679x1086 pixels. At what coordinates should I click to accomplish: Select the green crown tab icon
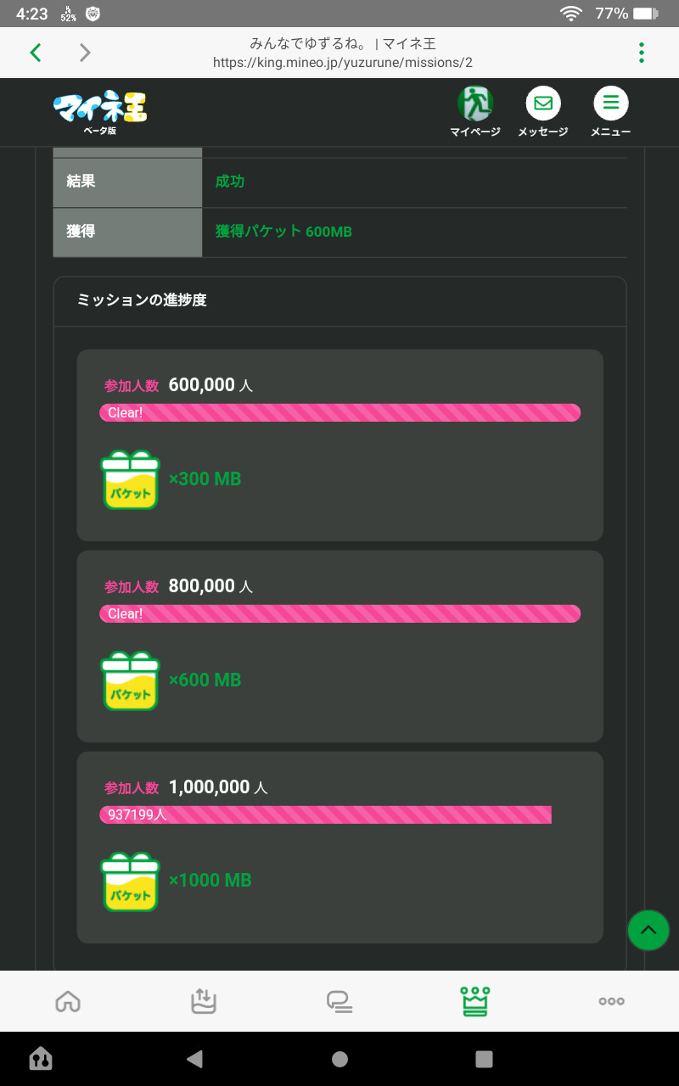pos(475,1001)
